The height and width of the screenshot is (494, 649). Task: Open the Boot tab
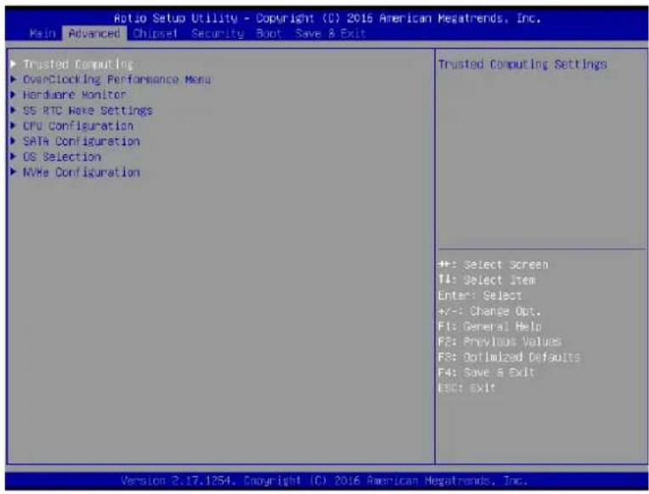pos(268,33)
